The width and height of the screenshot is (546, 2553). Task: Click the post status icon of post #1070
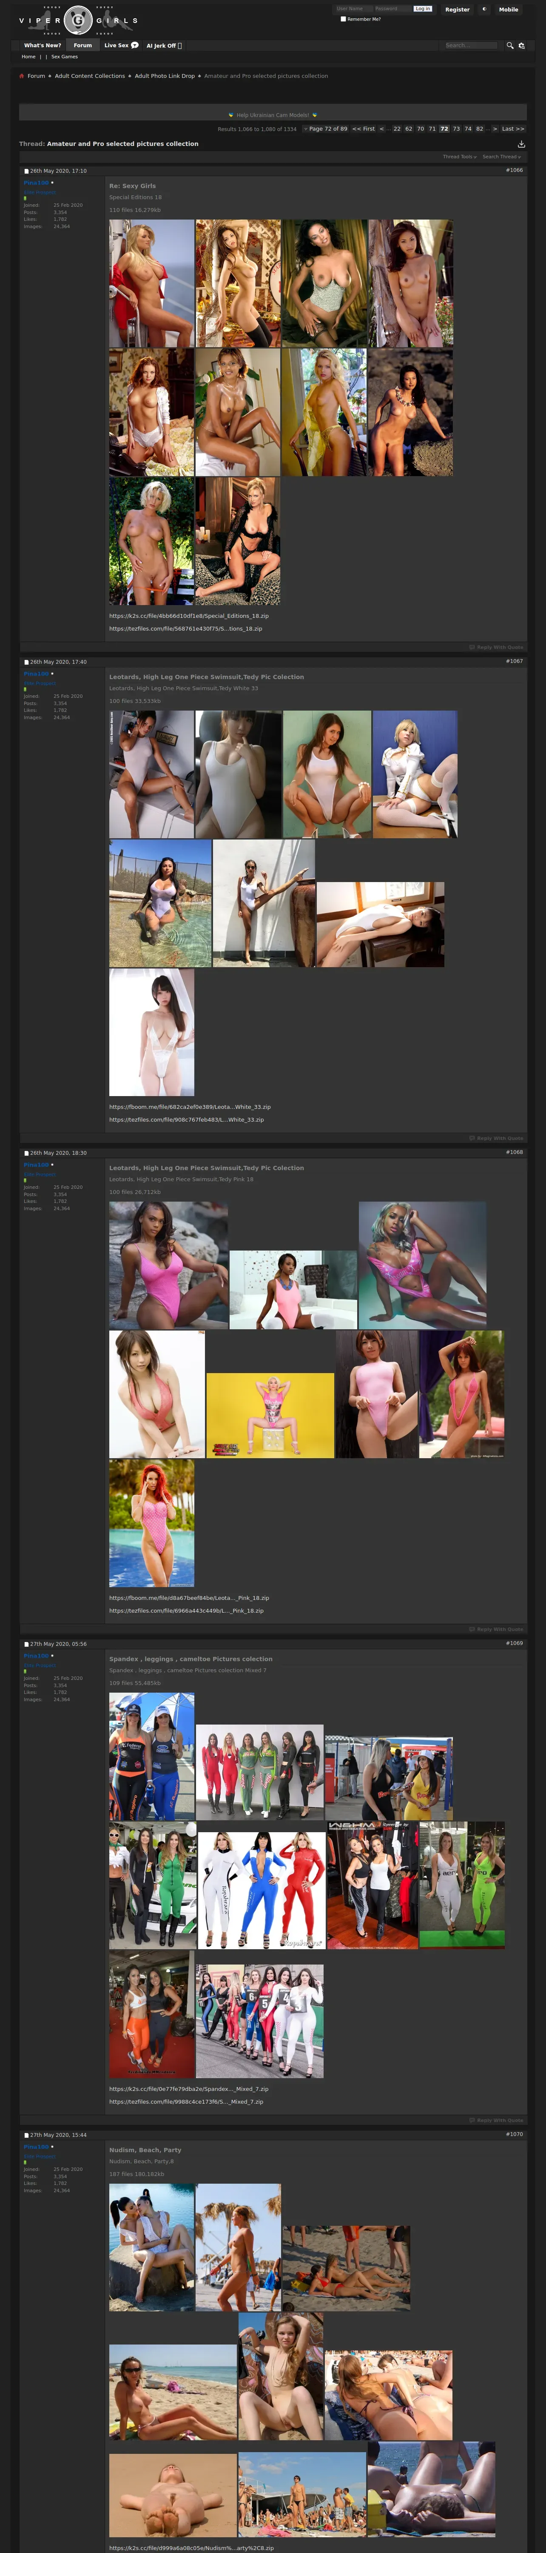pos(27,2135)
